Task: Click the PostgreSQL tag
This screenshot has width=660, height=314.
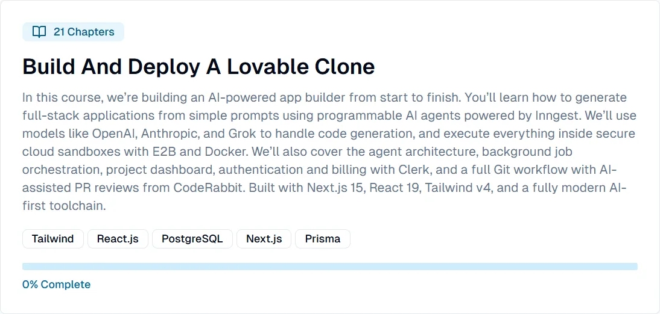Action: [192, 239]
